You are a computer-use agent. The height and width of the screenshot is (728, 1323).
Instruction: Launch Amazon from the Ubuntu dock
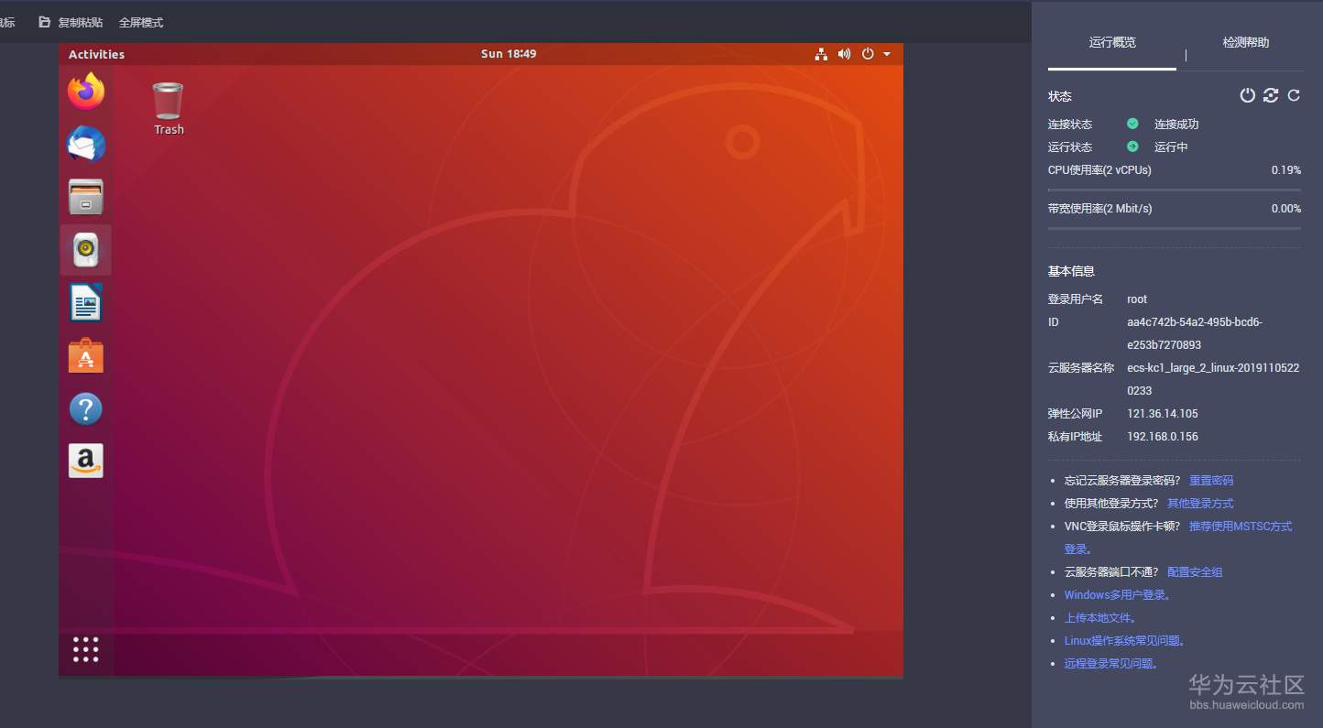[x=86, y=461]
